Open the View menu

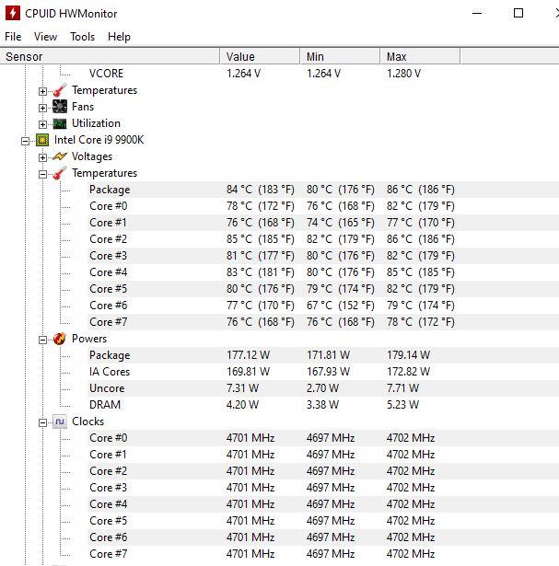pyautogui.click(x=45, y=37)
